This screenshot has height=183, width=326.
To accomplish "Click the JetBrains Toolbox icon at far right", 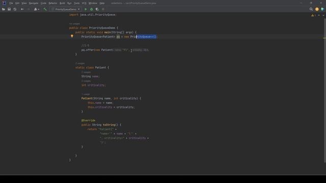I will pos(322,9).
